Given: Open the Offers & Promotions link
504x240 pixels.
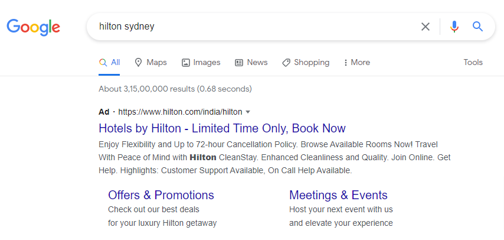Looking at the screenshot, I should click(161, 195).
